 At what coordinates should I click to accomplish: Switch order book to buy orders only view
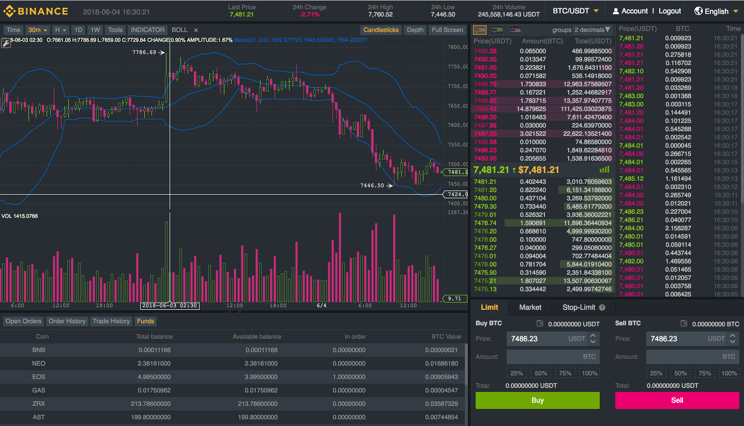[x=497, y=30]
